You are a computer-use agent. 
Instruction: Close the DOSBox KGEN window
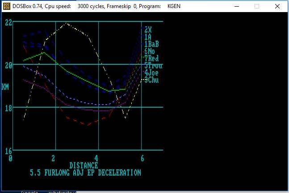pyautogui.click(x=277, y=6)
